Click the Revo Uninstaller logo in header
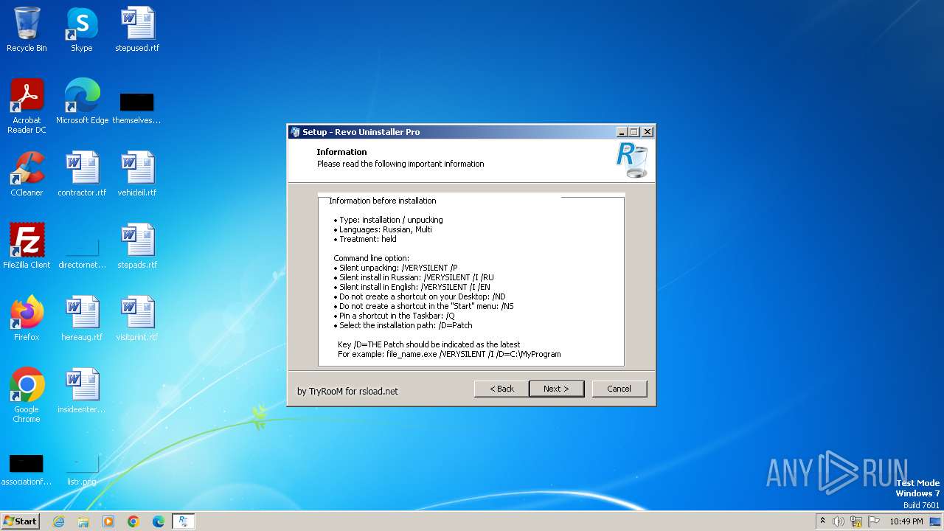 pos(632,160)
